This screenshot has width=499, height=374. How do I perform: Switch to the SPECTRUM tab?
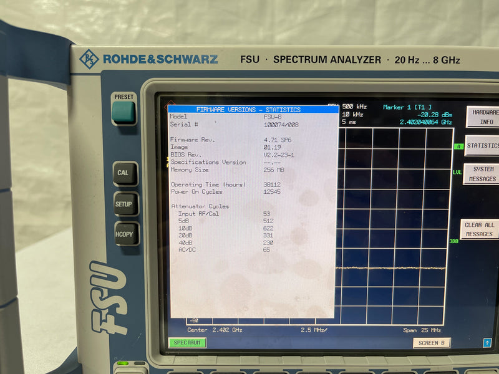(187, 342)
